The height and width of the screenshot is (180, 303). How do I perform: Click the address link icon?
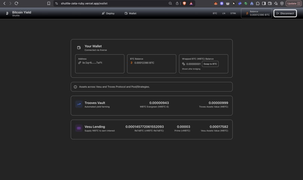point(80,63)
